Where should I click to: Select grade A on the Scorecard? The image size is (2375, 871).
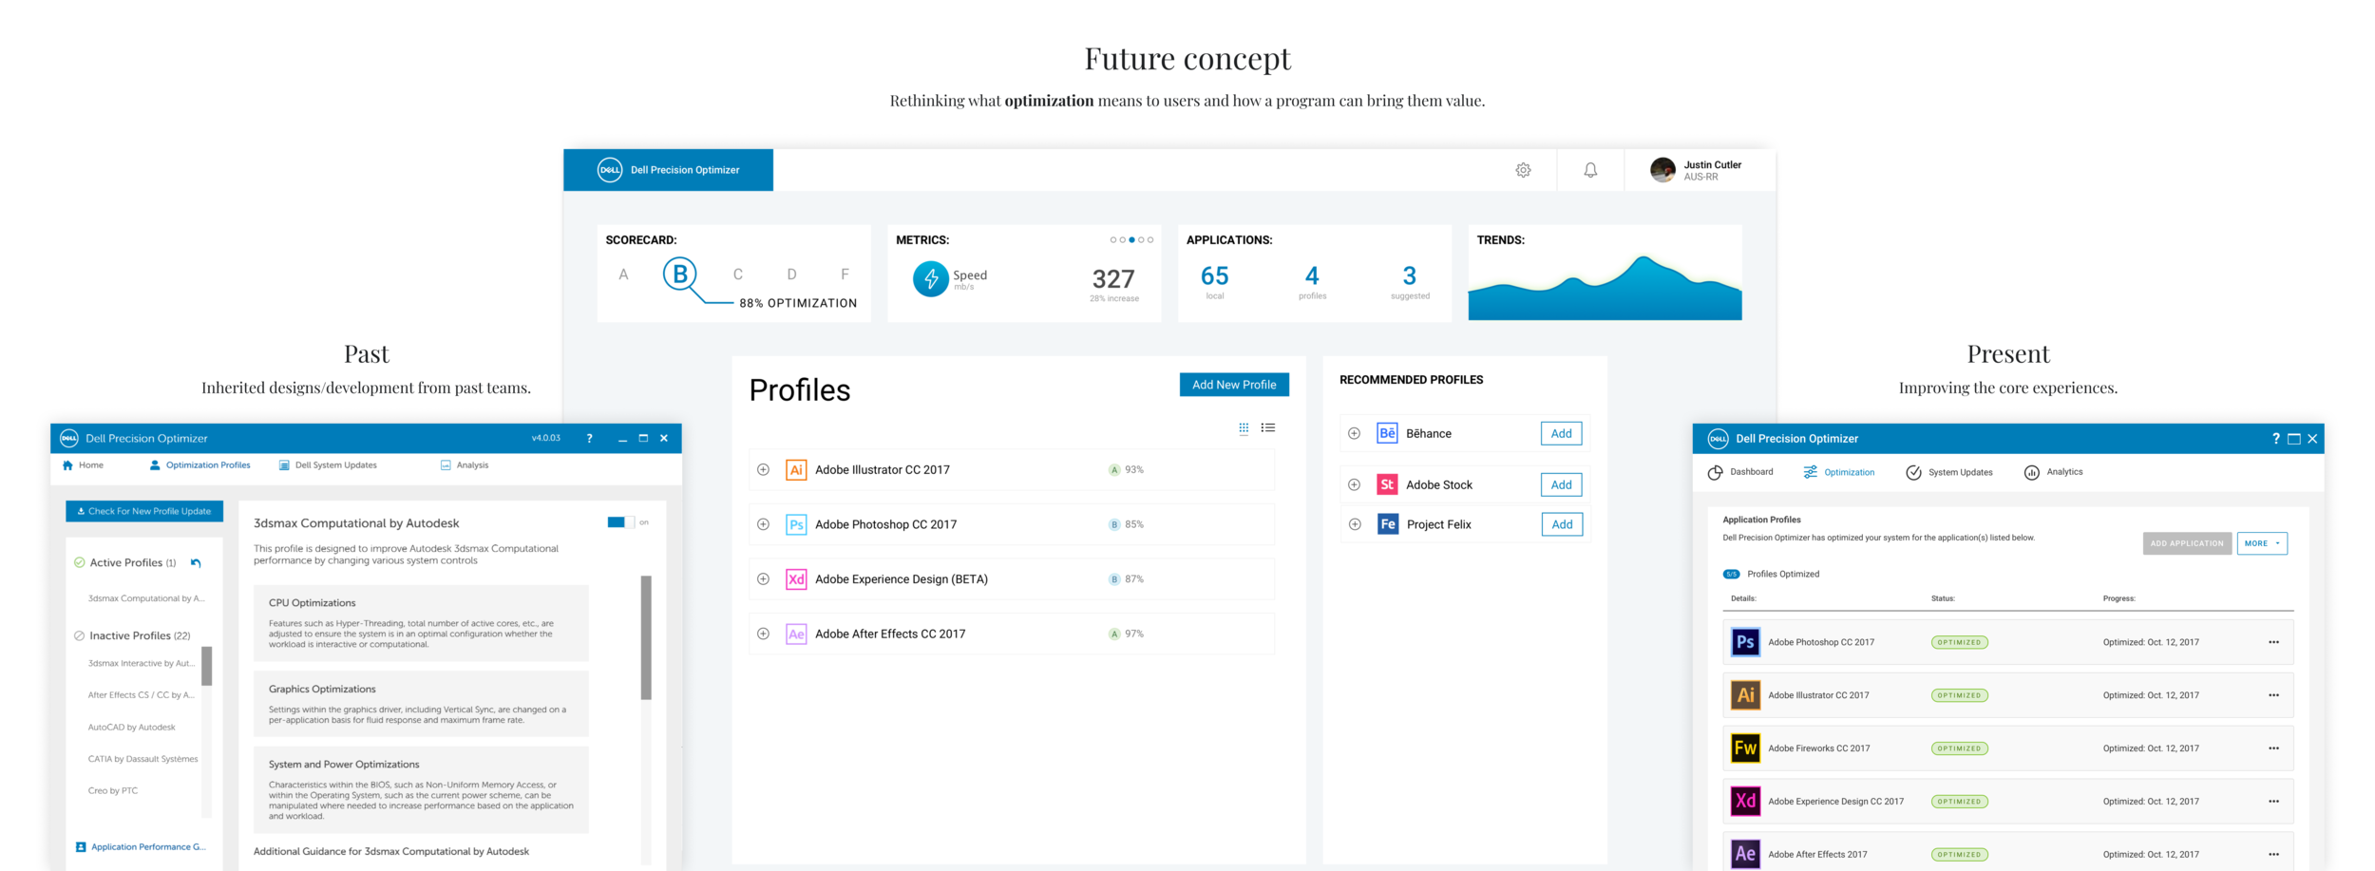tap(623, 275)
